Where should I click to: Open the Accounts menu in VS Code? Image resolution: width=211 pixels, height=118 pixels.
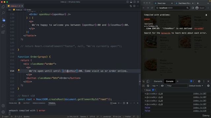click(x=3, y=106)
